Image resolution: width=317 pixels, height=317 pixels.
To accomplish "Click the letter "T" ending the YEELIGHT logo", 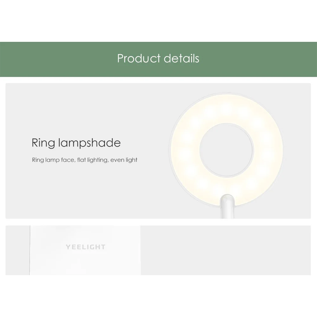I will pyautogui.click(x=103, y=247).
